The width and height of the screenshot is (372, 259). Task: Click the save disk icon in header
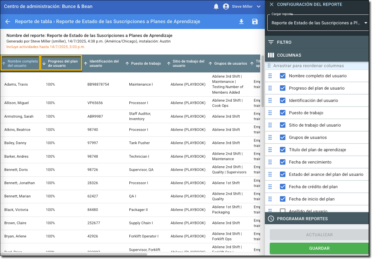point(255,22)
